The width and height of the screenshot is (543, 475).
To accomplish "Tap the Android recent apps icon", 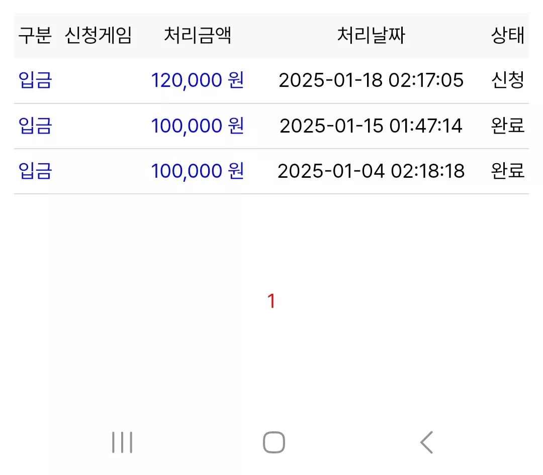I will (x=122, y=442).
